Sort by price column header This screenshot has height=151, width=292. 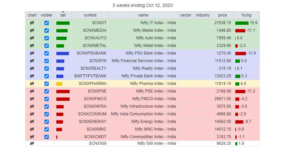222,15
